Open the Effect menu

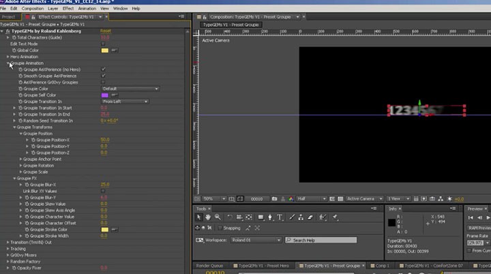[68, 8]
